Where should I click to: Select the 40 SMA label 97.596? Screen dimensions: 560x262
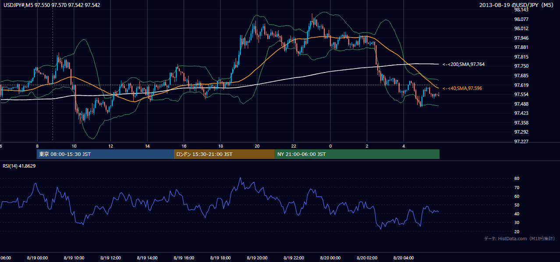coord(462,89)
